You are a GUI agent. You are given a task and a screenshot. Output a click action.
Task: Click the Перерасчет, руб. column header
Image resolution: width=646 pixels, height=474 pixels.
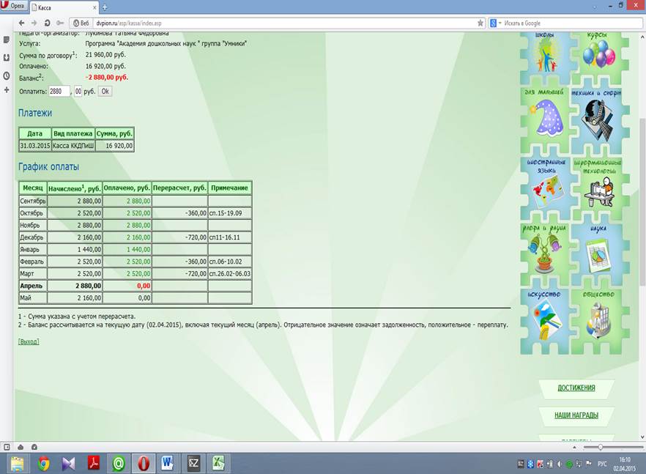[x=179, y=188]
